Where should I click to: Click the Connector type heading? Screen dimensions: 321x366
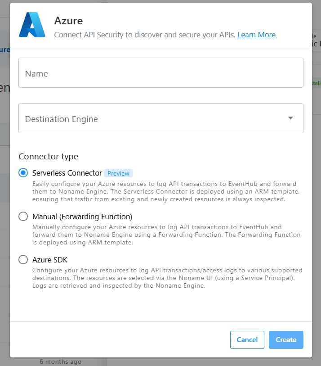48,156
